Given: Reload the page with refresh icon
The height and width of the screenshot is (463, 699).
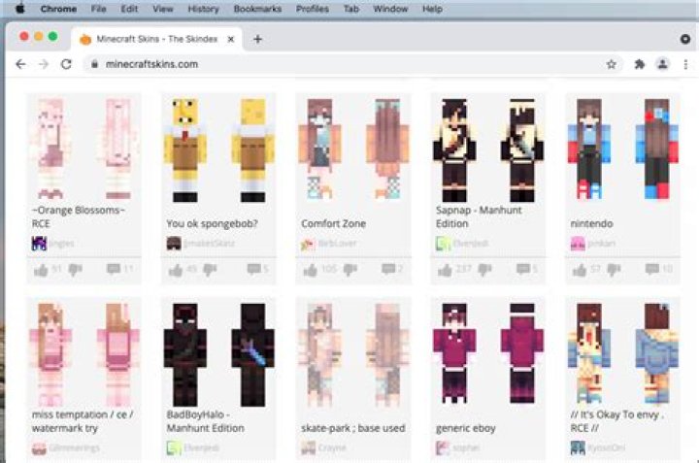Looking at the screenshot, I should coord(66,64).
